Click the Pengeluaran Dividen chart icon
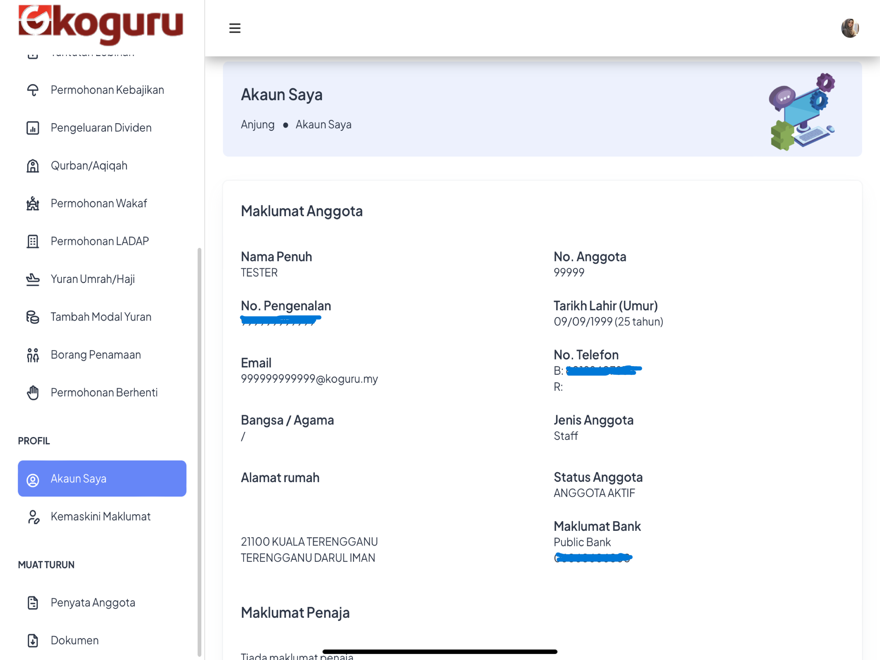The width and height of the screenshot is (880, 660). [x=33, y=128]
